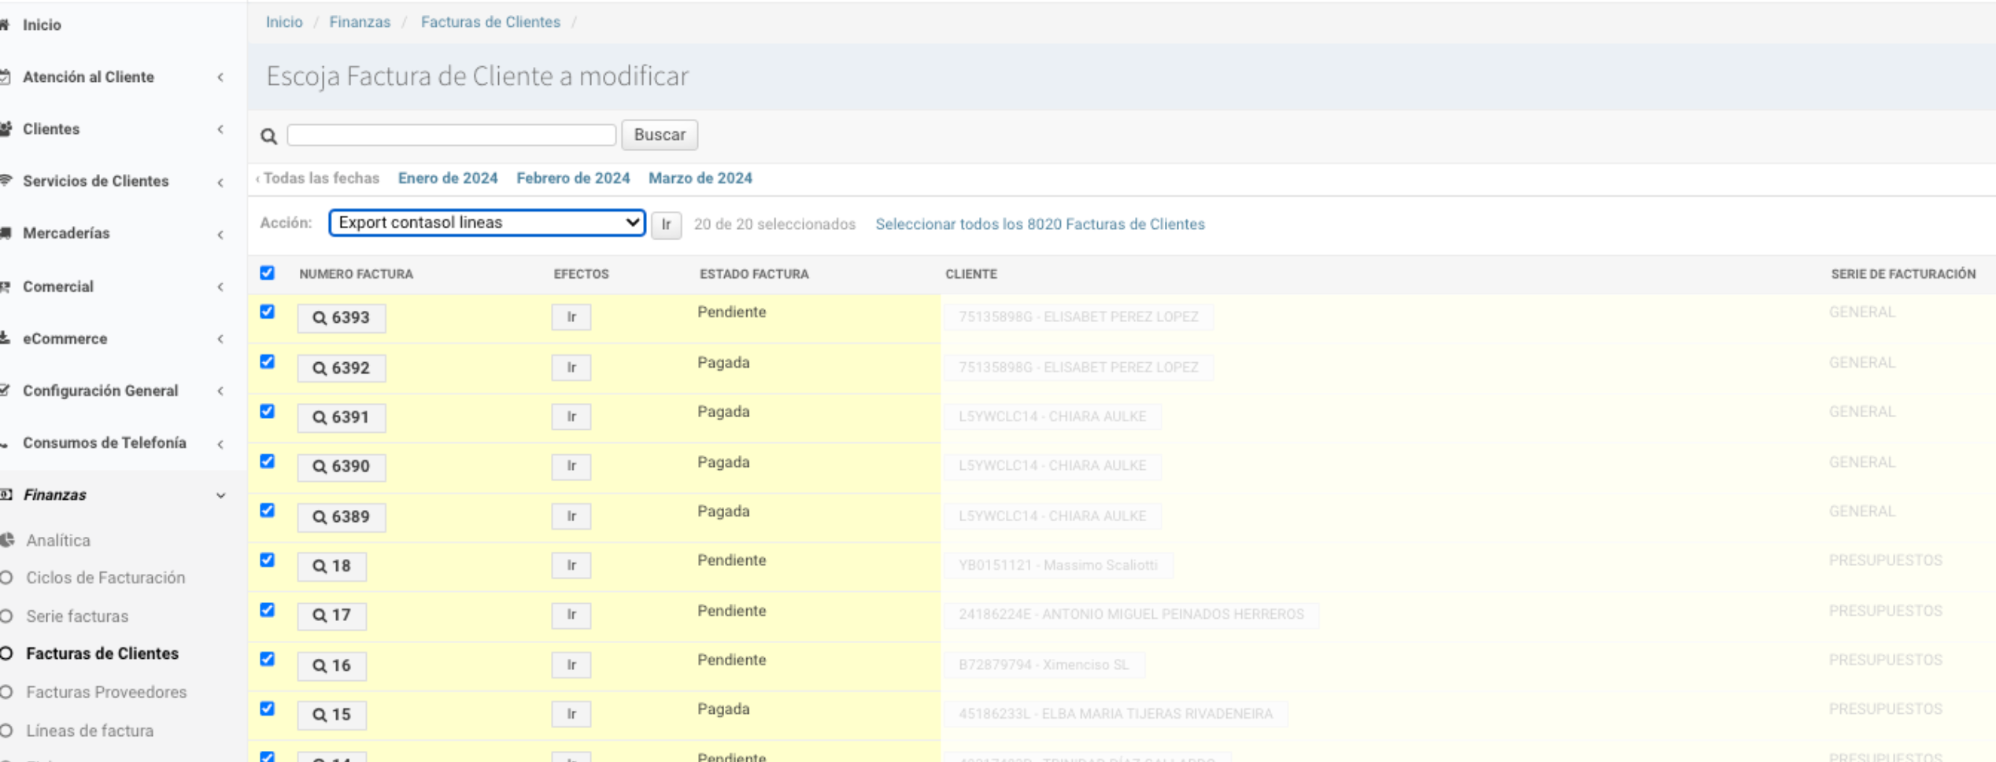The image size is (1996, 762).
Task: Open invoice 6390 detail button
Action: tap(342, 467)
